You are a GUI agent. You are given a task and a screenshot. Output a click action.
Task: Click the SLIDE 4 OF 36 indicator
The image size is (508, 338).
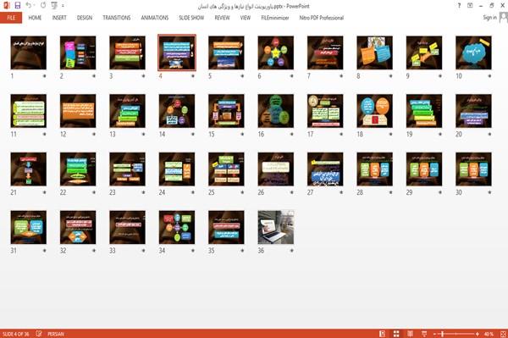point(15,334)
